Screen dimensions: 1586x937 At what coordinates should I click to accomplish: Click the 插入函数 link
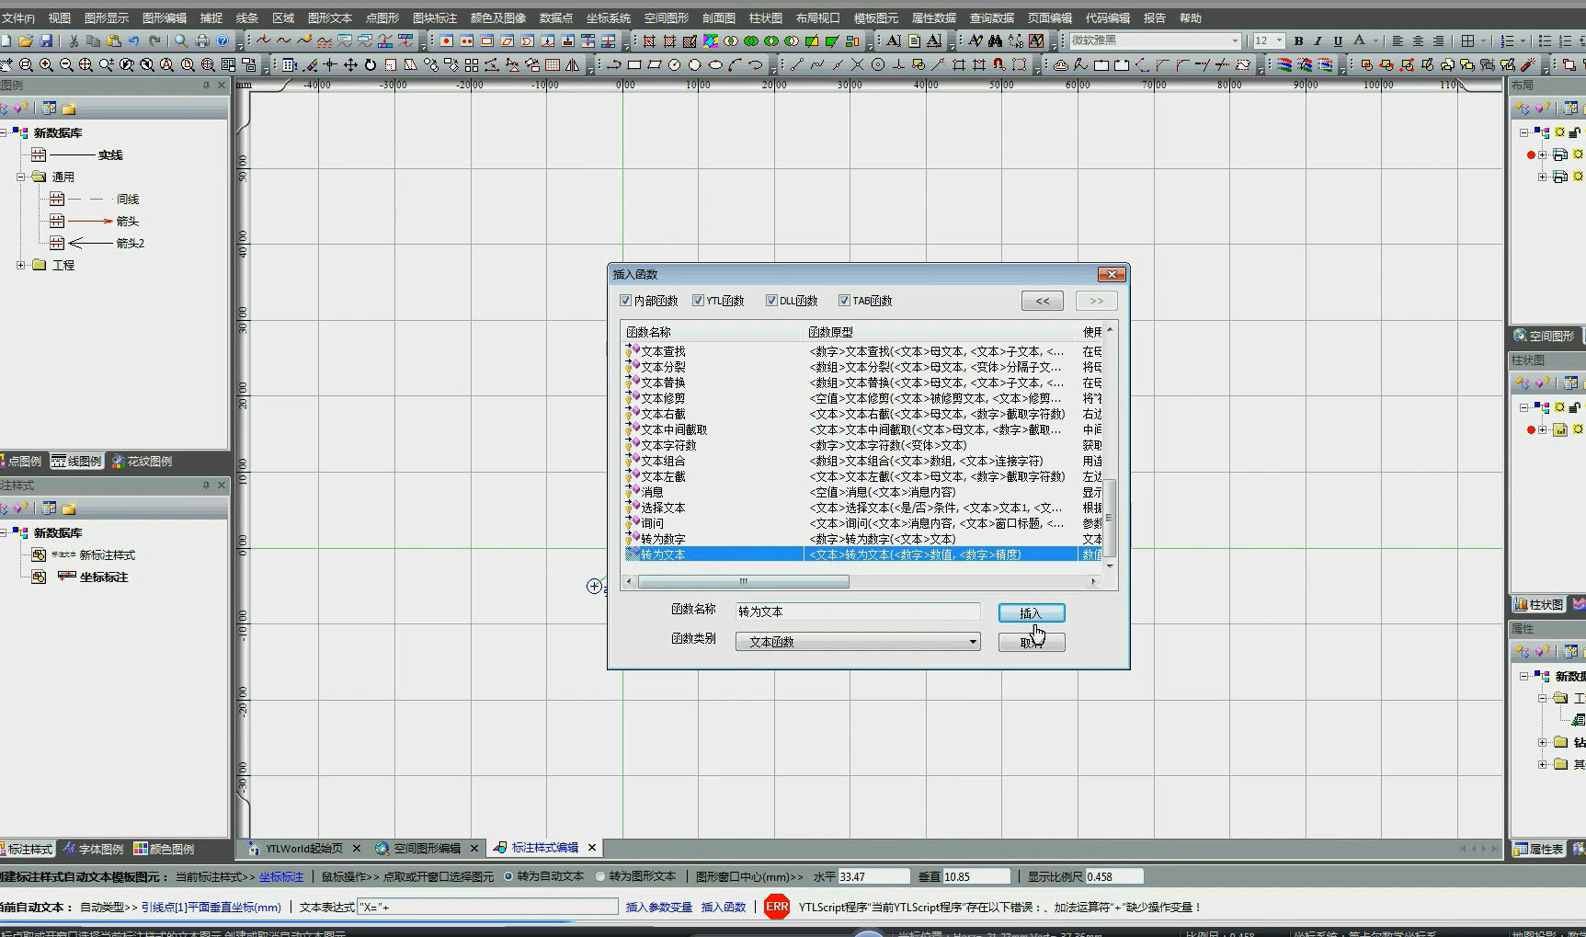coord(724,907)
